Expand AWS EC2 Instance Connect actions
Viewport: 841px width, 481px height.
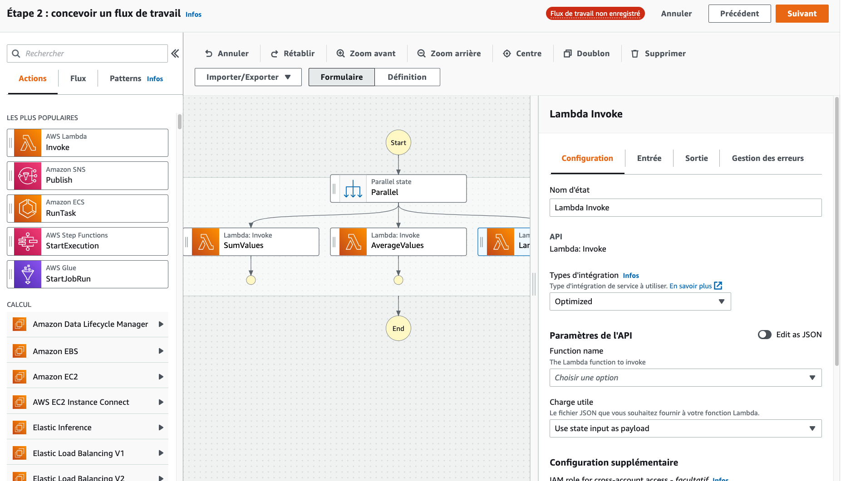(x=161, y=402)
